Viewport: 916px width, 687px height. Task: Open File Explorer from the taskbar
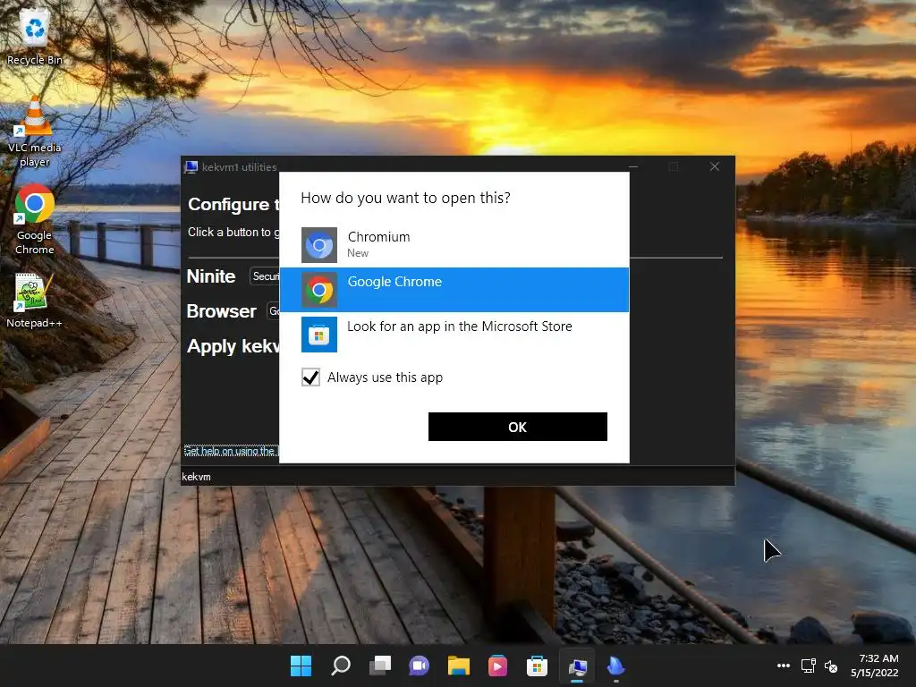pyautogui.click(x=459, y=666)
